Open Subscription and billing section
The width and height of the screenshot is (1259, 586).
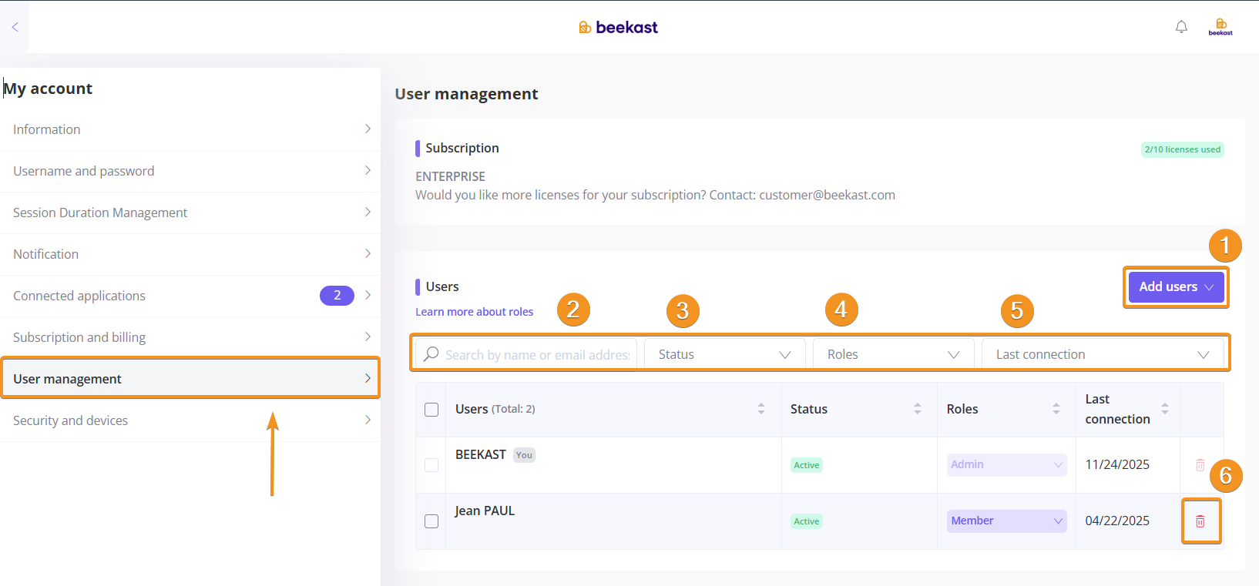(x=190, y=337)
